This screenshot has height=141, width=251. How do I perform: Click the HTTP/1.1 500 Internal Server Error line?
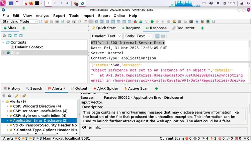point(128,43)
